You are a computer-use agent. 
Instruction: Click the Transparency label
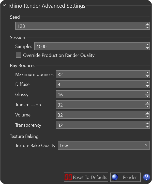coord(28,125)
